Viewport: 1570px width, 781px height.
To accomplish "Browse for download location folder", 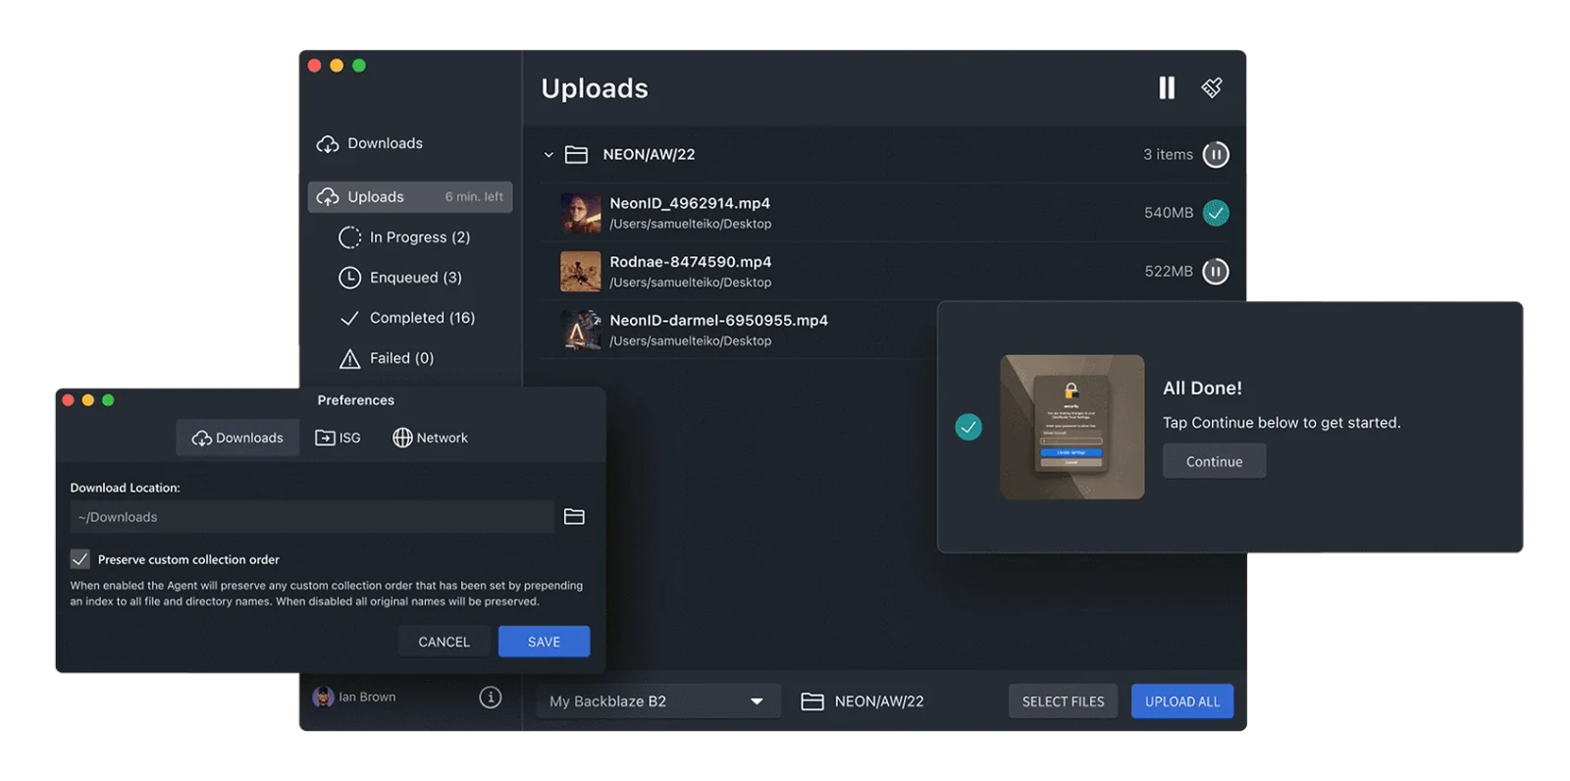I will [x=574, y=517].
